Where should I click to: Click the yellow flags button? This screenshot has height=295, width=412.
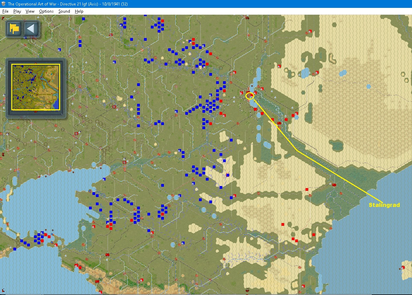[14, 28]
